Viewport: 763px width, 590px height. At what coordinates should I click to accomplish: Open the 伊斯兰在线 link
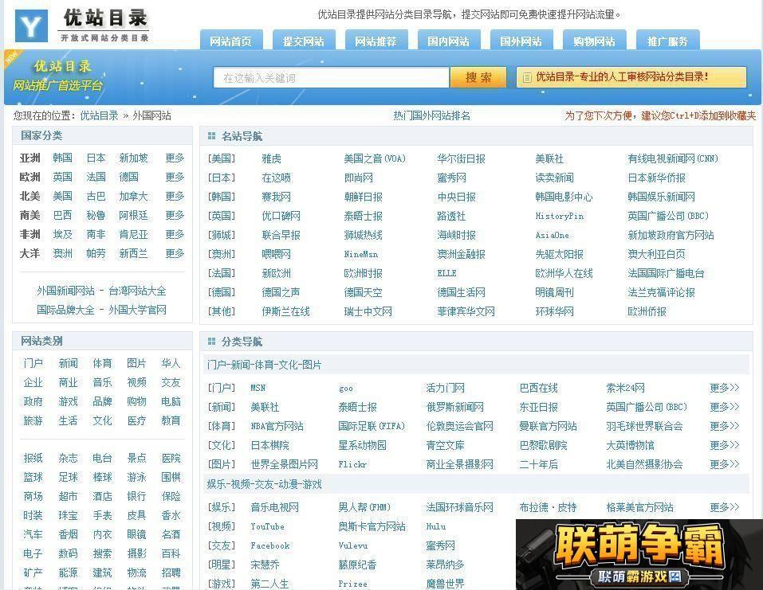pyautogui.click(x=285, y=311)
